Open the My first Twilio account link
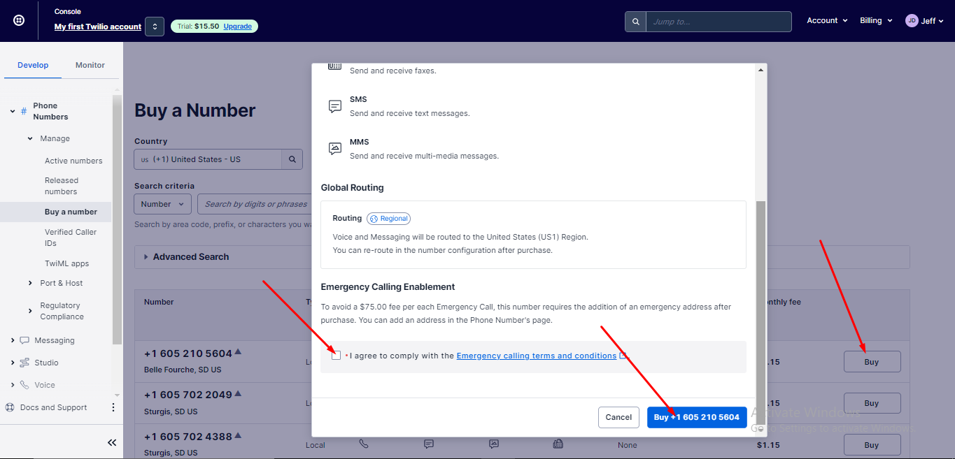This screenshot has height=459, width=955. coord(98,27)
